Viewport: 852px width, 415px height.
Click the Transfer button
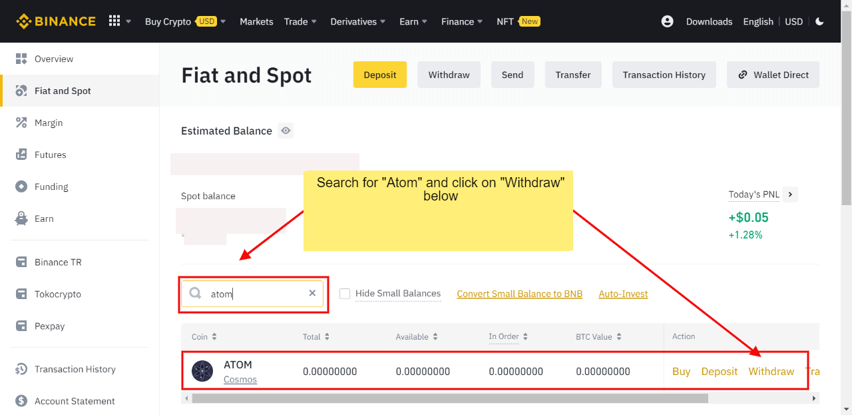tap(573, 75)
